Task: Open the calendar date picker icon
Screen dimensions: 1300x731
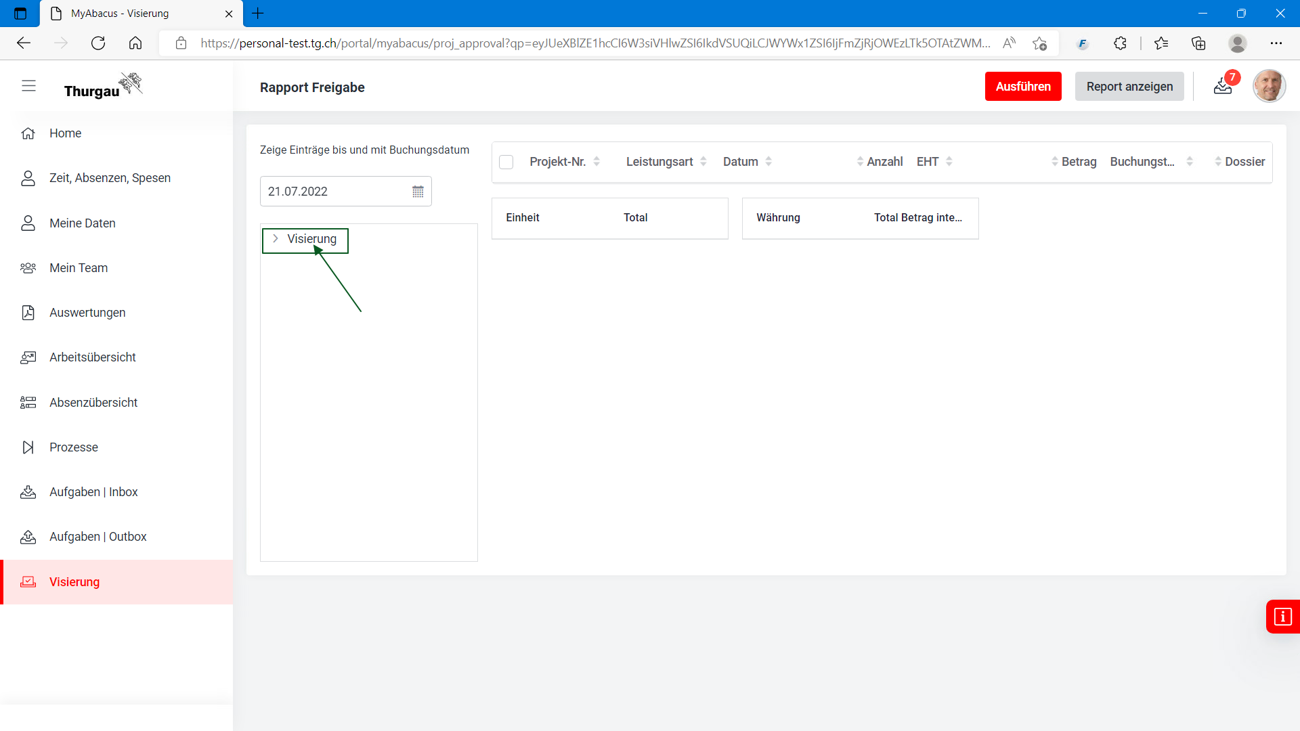Action: (418, 192)
